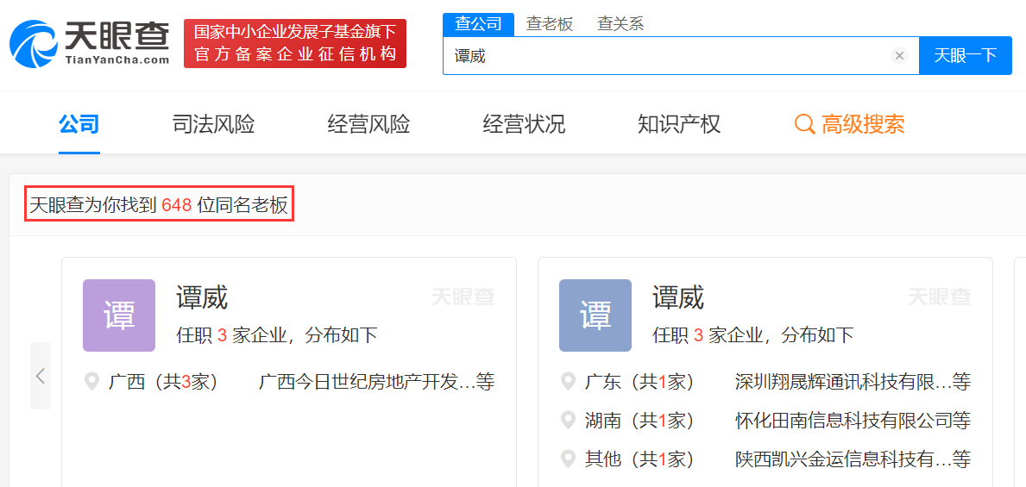This screenshot has height=487, width=1026.
Task: Click the location pin beside 其他
Action: (x=569, y=459)
